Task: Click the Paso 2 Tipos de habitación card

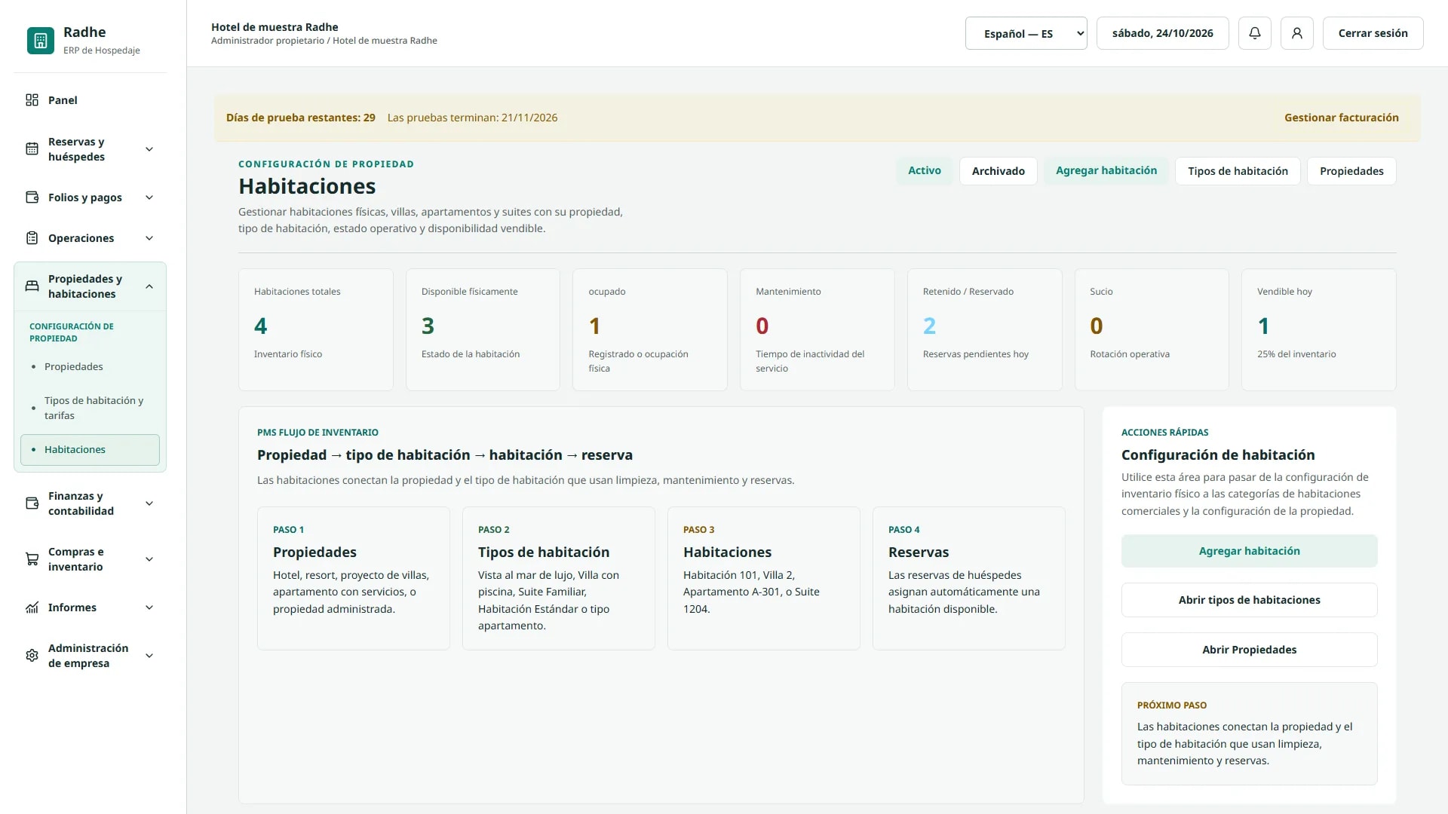Action: [x=559, y=578]
